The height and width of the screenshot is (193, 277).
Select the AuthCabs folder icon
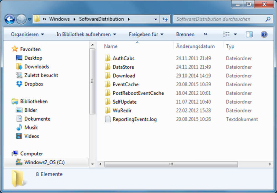click(107, 58)
